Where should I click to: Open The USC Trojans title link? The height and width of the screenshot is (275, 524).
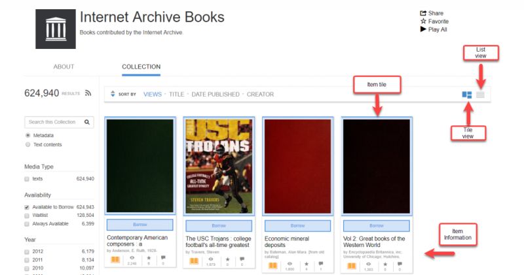coord(218,242)
